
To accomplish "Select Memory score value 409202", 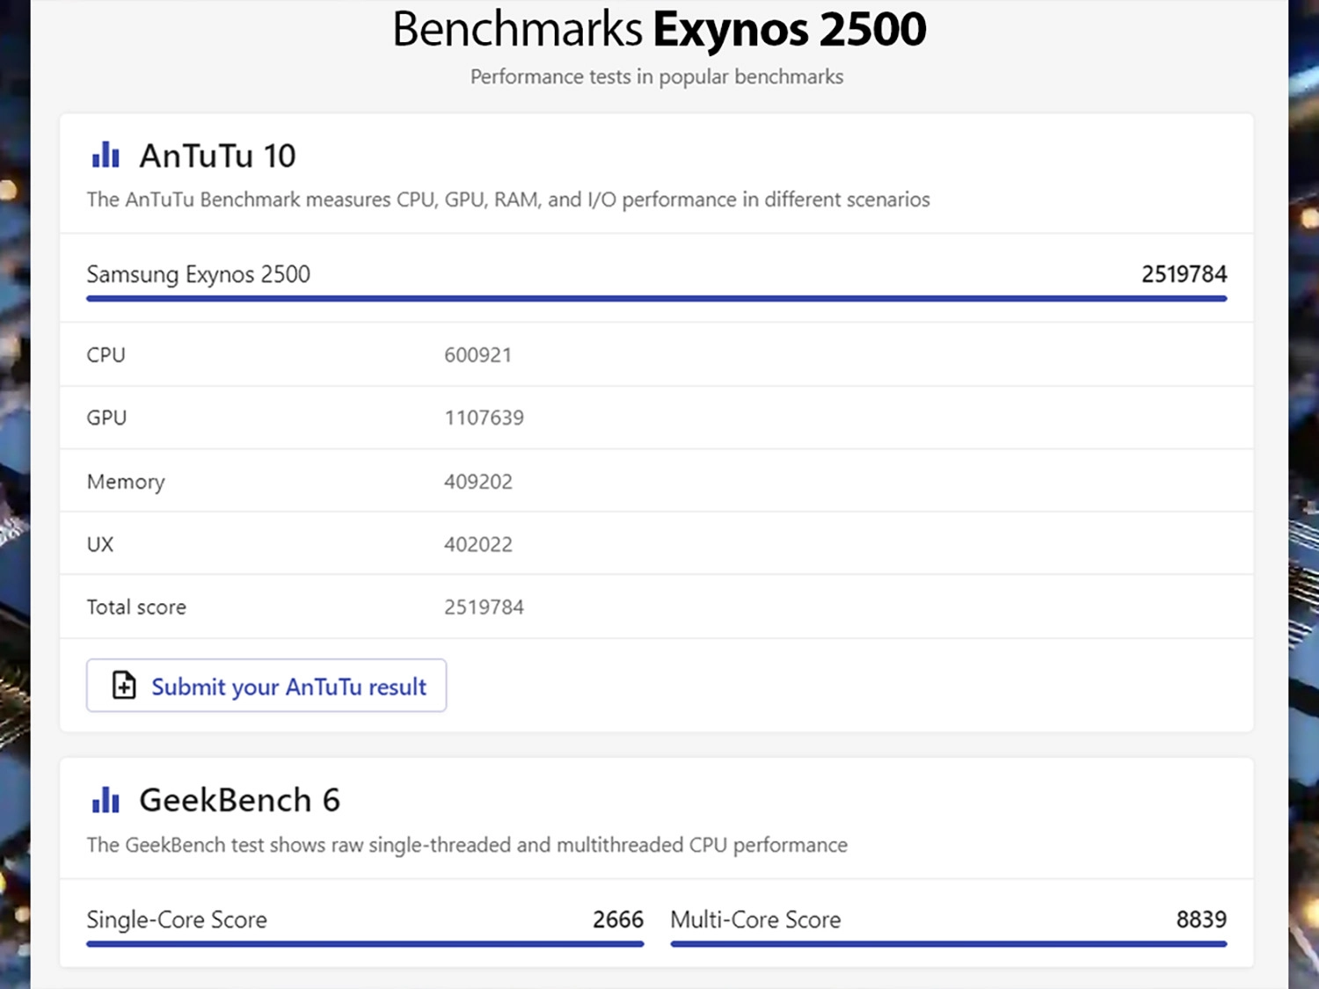I will (477, 482).
